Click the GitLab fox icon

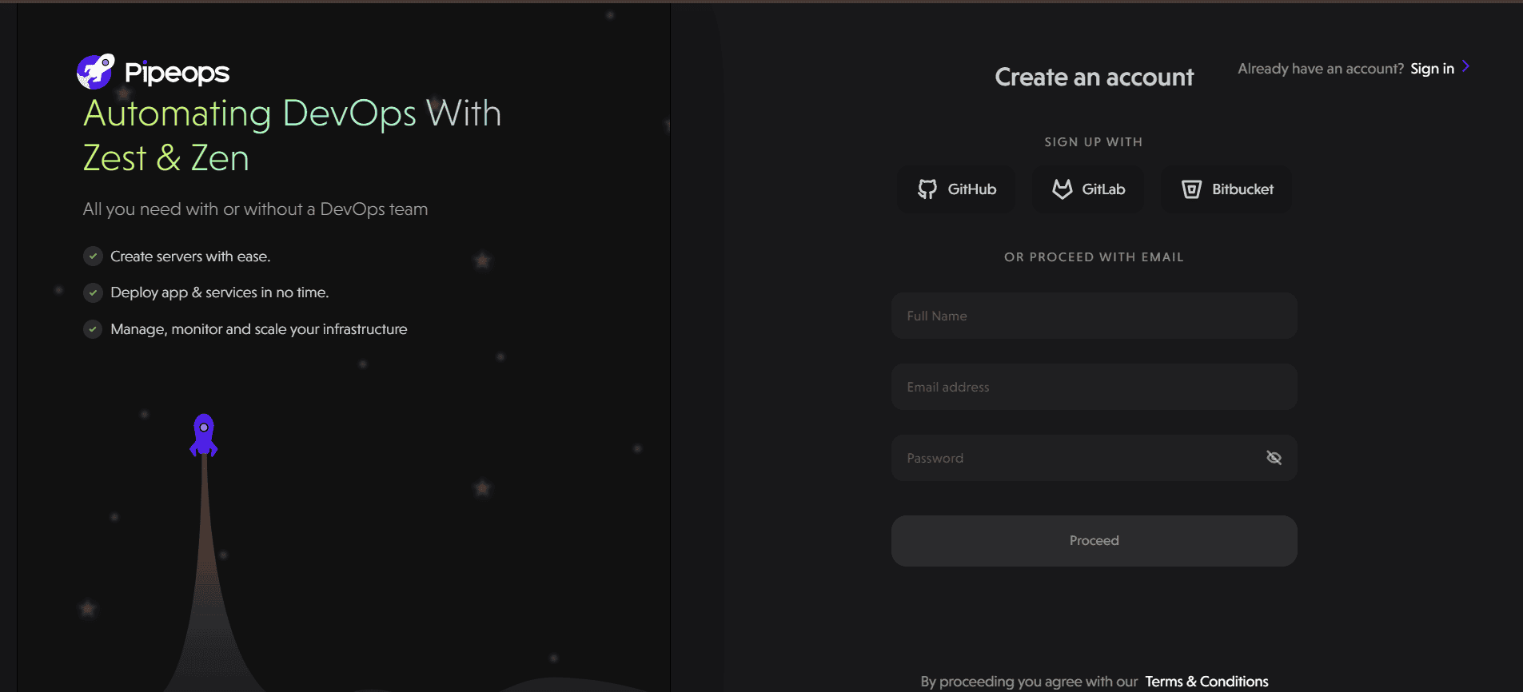tap(1062, 189)
